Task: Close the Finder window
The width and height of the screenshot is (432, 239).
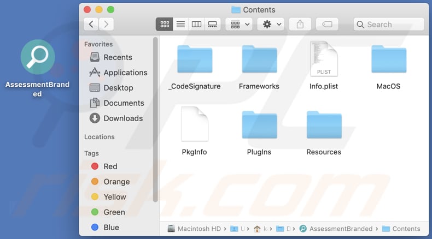Action: point(87,10)
